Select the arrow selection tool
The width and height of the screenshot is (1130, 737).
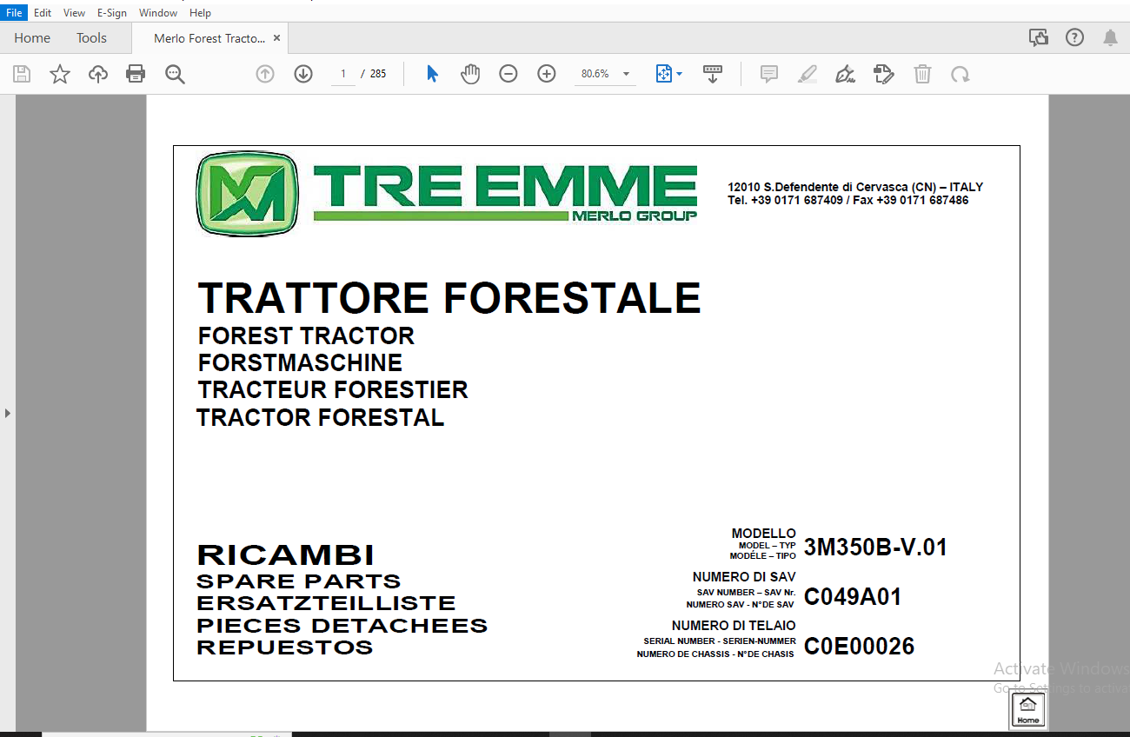point(432,74)
